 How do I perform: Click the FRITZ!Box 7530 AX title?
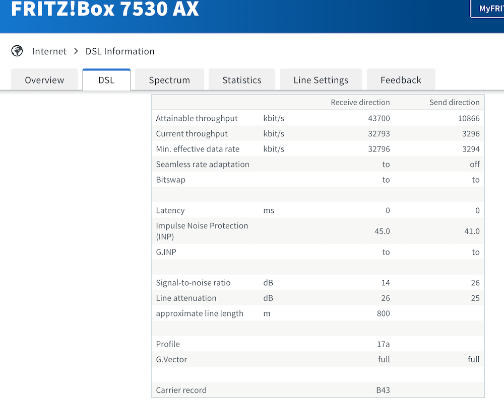coord(105,9)
